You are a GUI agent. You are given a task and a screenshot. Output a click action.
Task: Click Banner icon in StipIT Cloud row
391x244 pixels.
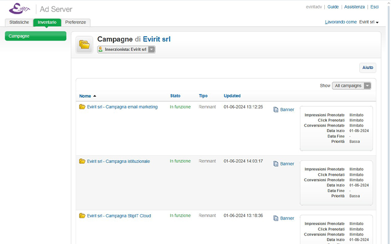pyautogui.click(x=276, y=218)
